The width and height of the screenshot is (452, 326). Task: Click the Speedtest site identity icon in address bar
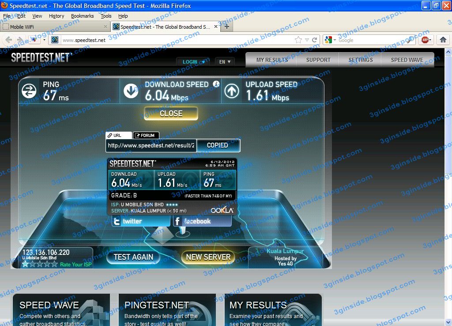click(55, 40)
